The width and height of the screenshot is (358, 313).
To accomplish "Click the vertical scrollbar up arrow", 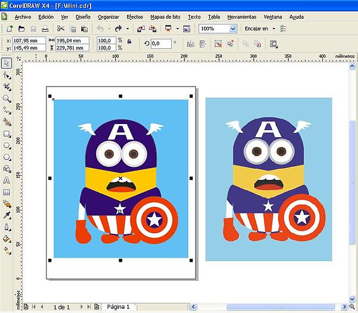I will 352,66.
